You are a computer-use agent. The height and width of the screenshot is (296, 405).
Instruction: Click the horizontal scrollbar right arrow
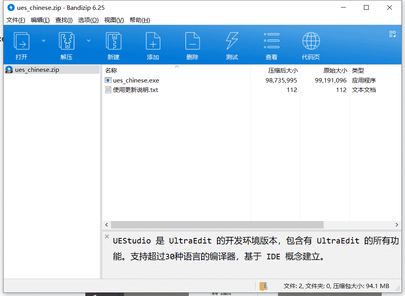(x=397, y=225)
